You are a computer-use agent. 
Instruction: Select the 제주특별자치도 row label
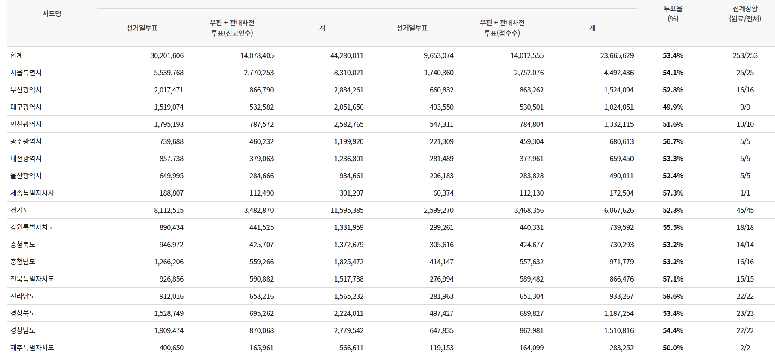point(32,348)
